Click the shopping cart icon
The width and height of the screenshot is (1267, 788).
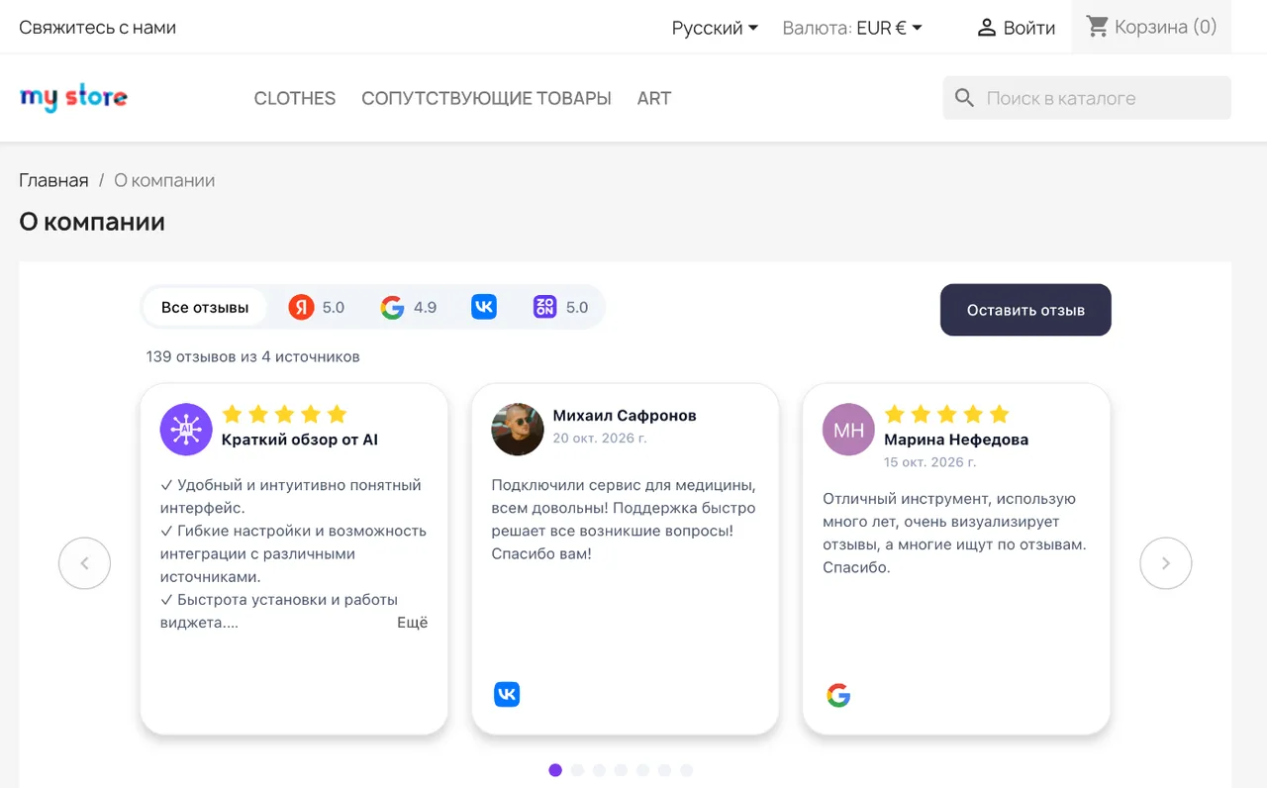1097,27
